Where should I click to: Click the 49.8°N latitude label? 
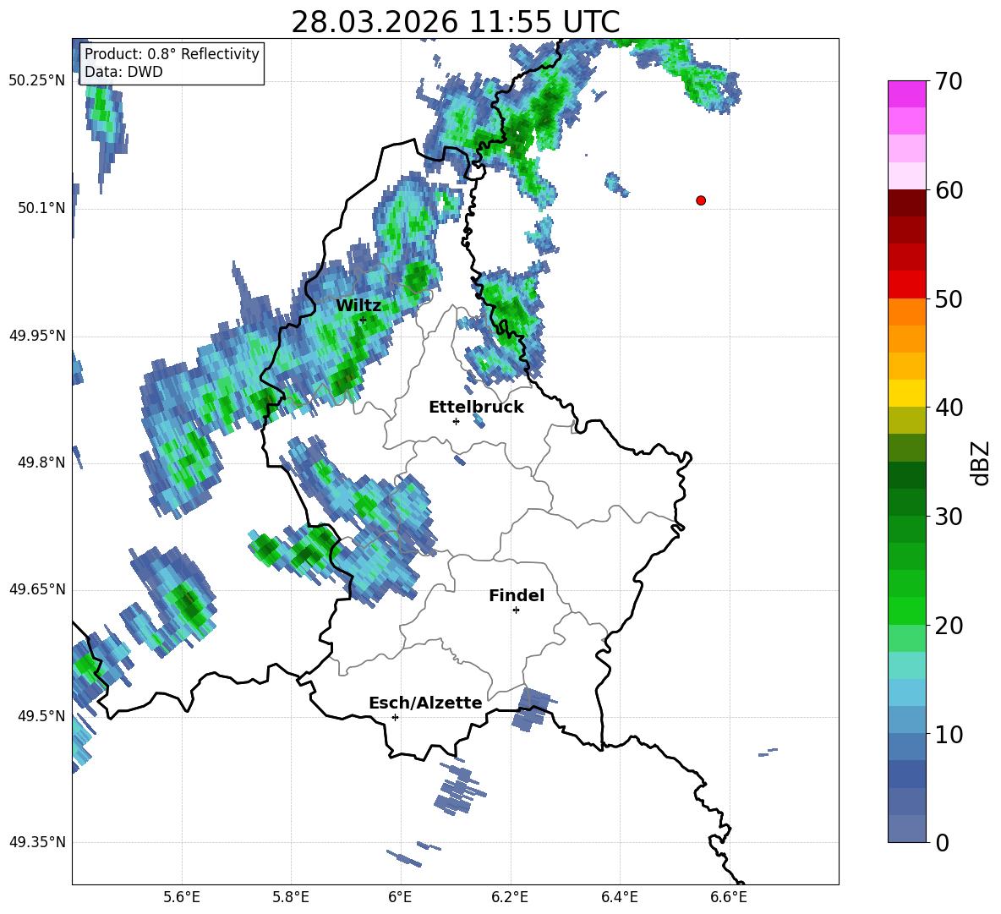[x=41, y=462]
